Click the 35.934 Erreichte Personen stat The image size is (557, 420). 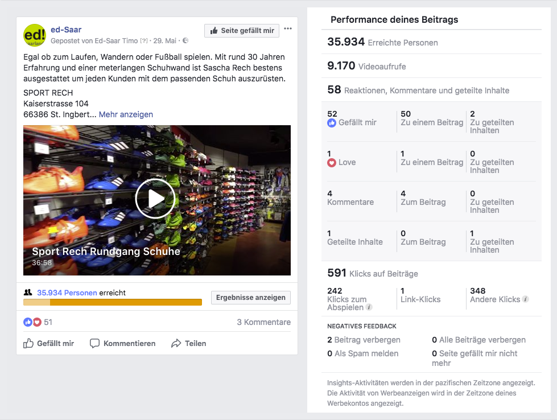[382, 42]
